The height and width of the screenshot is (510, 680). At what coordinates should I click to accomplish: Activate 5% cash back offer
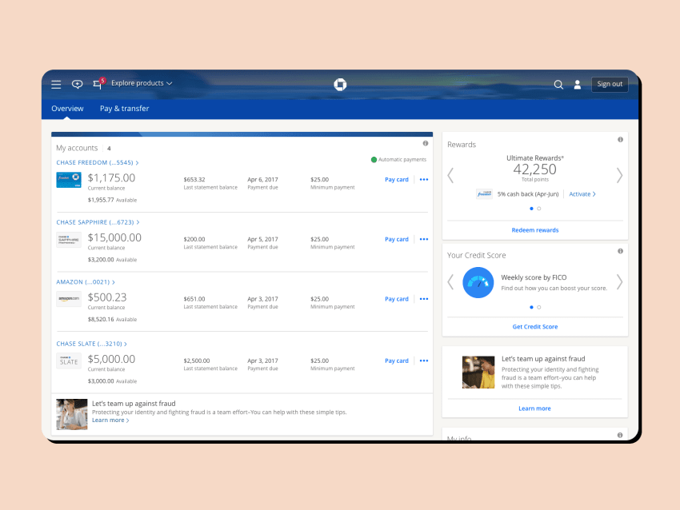(582, 193)
